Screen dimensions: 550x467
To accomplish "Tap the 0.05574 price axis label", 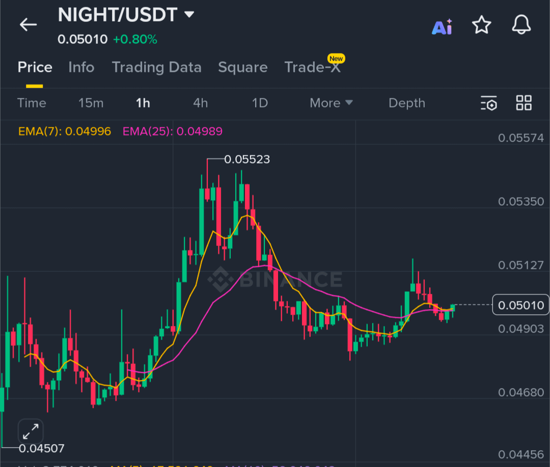I will coord(521,138).
